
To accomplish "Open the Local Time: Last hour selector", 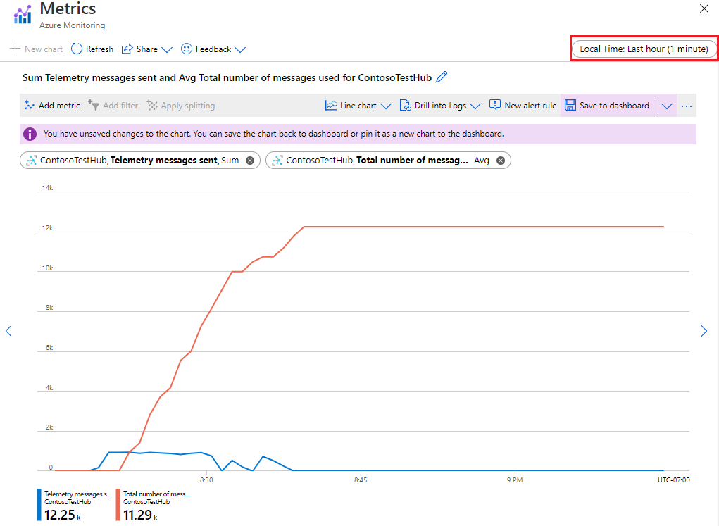I will pos(644,49).
